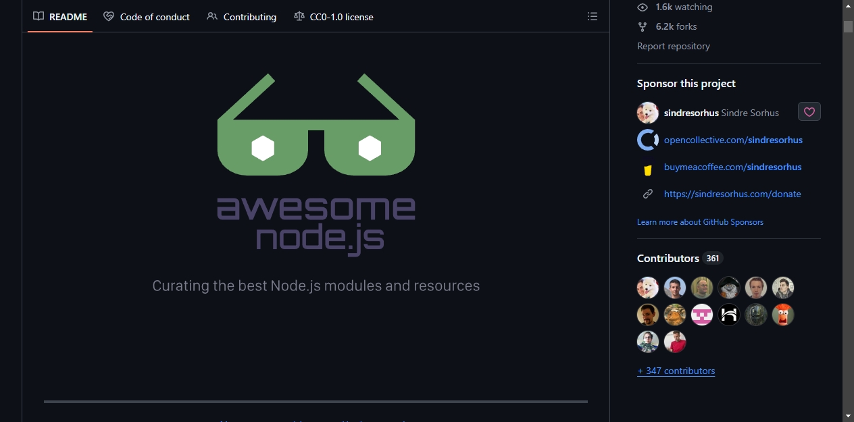Click the chain link icon beside donate URL

[x=648, y=194]
